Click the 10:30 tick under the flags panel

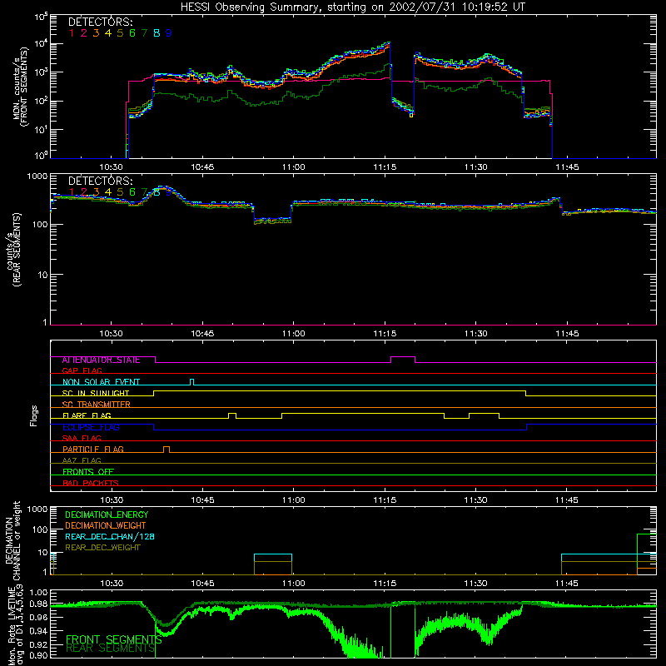pyautogui.click(x=112, y=500)
